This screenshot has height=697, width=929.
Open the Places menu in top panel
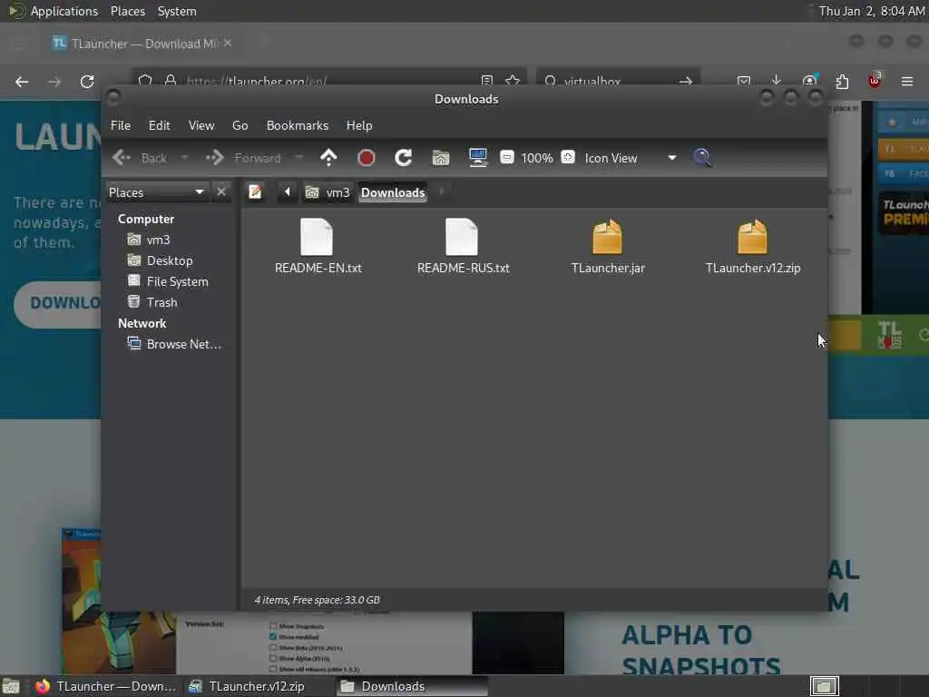coord(127,11)
